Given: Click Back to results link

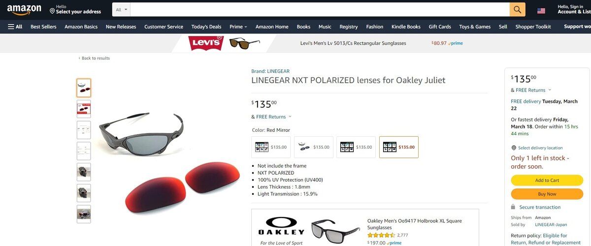Looking at the screenshot, I should coord(94,58).
